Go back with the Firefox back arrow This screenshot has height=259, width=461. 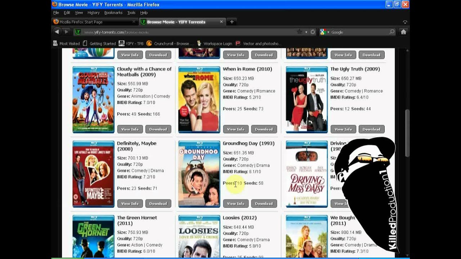(x=57, y=32)
